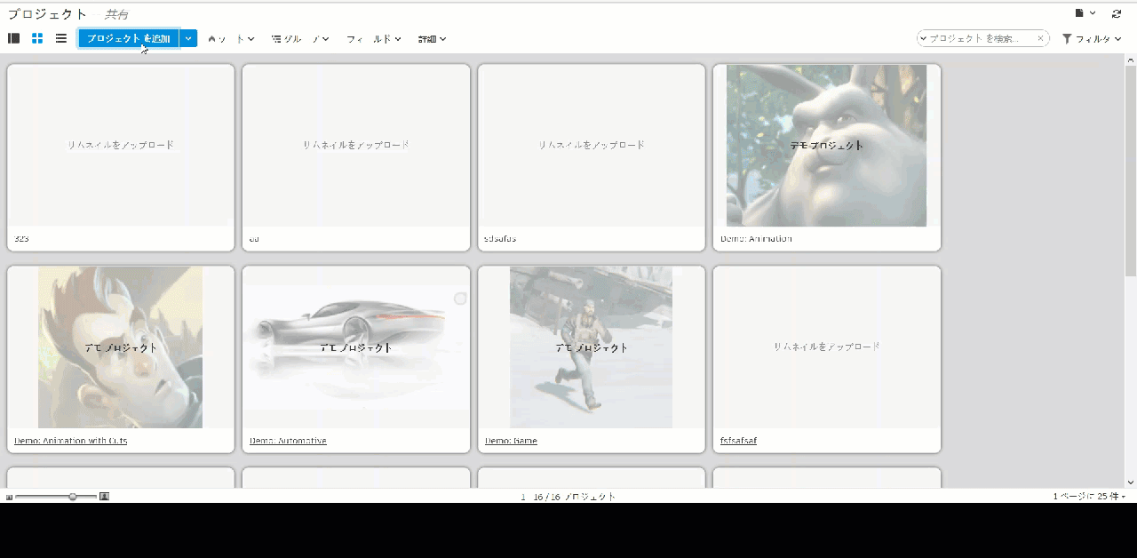Switch to the 共有 tab
This screenshot has width=1137, height=558.
coord(118,13)
